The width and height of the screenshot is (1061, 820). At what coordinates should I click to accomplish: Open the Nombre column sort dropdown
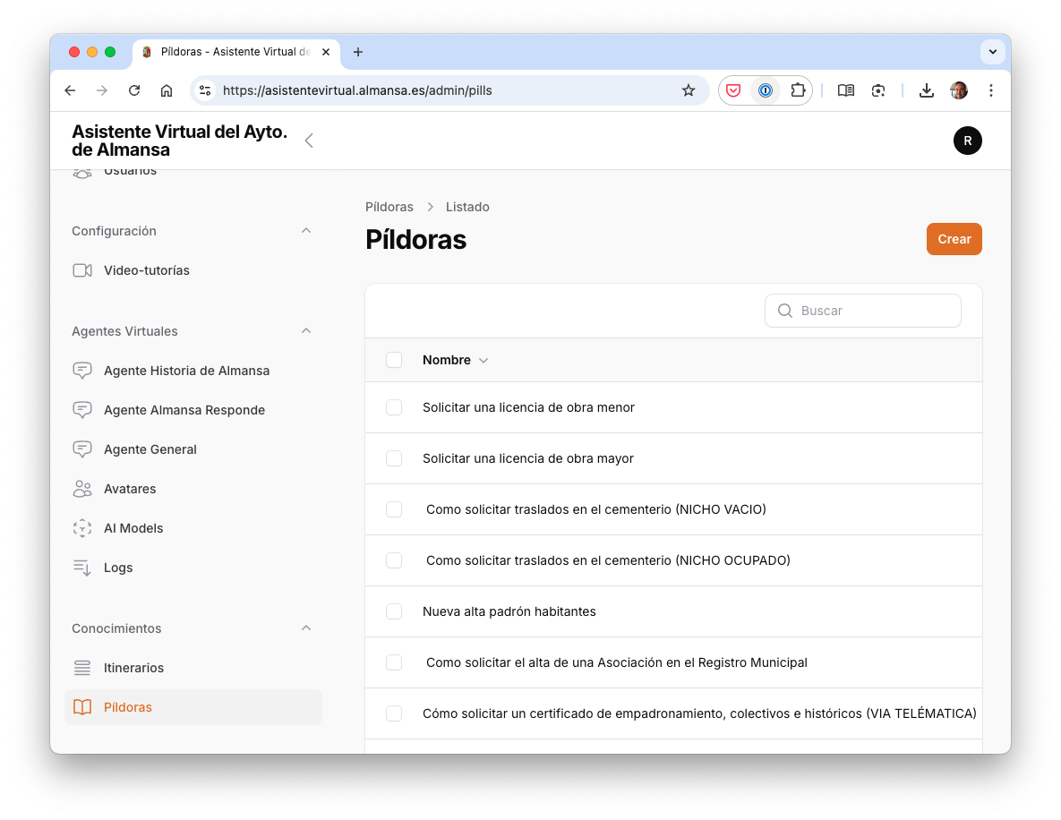tap(483, 360)
